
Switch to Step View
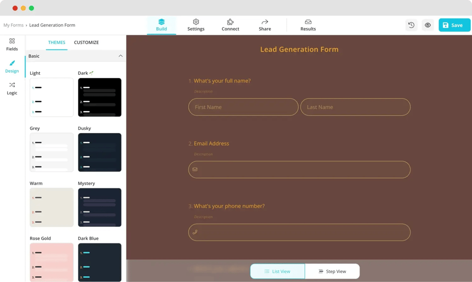point(332,271)
